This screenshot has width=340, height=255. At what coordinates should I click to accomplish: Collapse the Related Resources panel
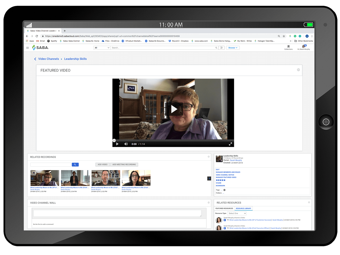[309, 202]
